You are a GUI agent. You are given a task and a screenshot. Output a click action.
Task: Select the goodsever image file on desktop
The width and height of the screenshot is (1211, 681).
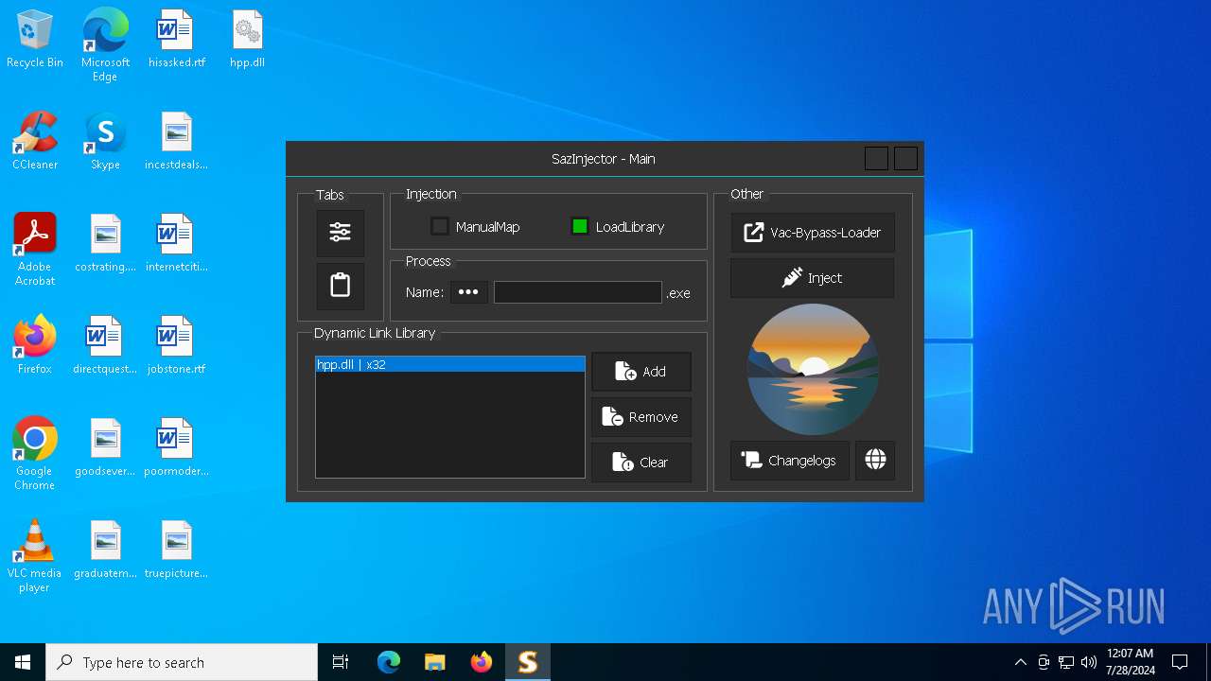105,448
